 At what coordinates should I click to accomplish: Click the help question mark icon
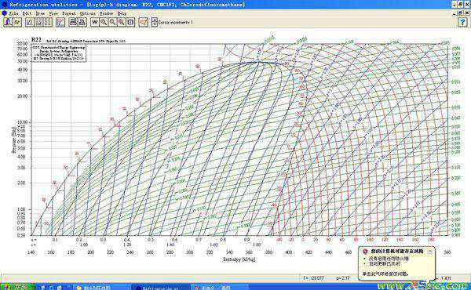coord(462,22)
